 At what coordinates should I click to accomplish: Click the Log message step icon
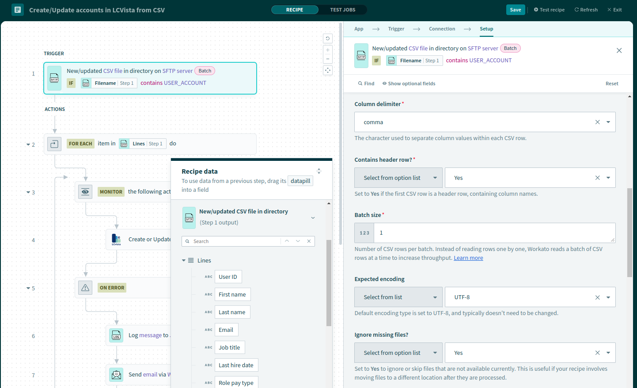tap(116, 336)
